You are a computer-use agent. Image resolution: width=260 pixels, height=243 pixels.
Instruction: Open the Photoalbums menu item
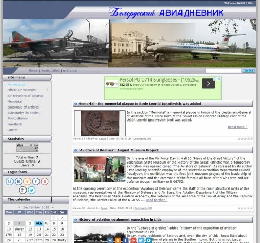tap(18, 118)
